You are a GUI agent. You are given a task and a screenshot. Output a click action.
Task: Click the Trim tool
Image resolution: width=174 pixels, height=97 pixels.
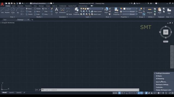click(45, 9)
